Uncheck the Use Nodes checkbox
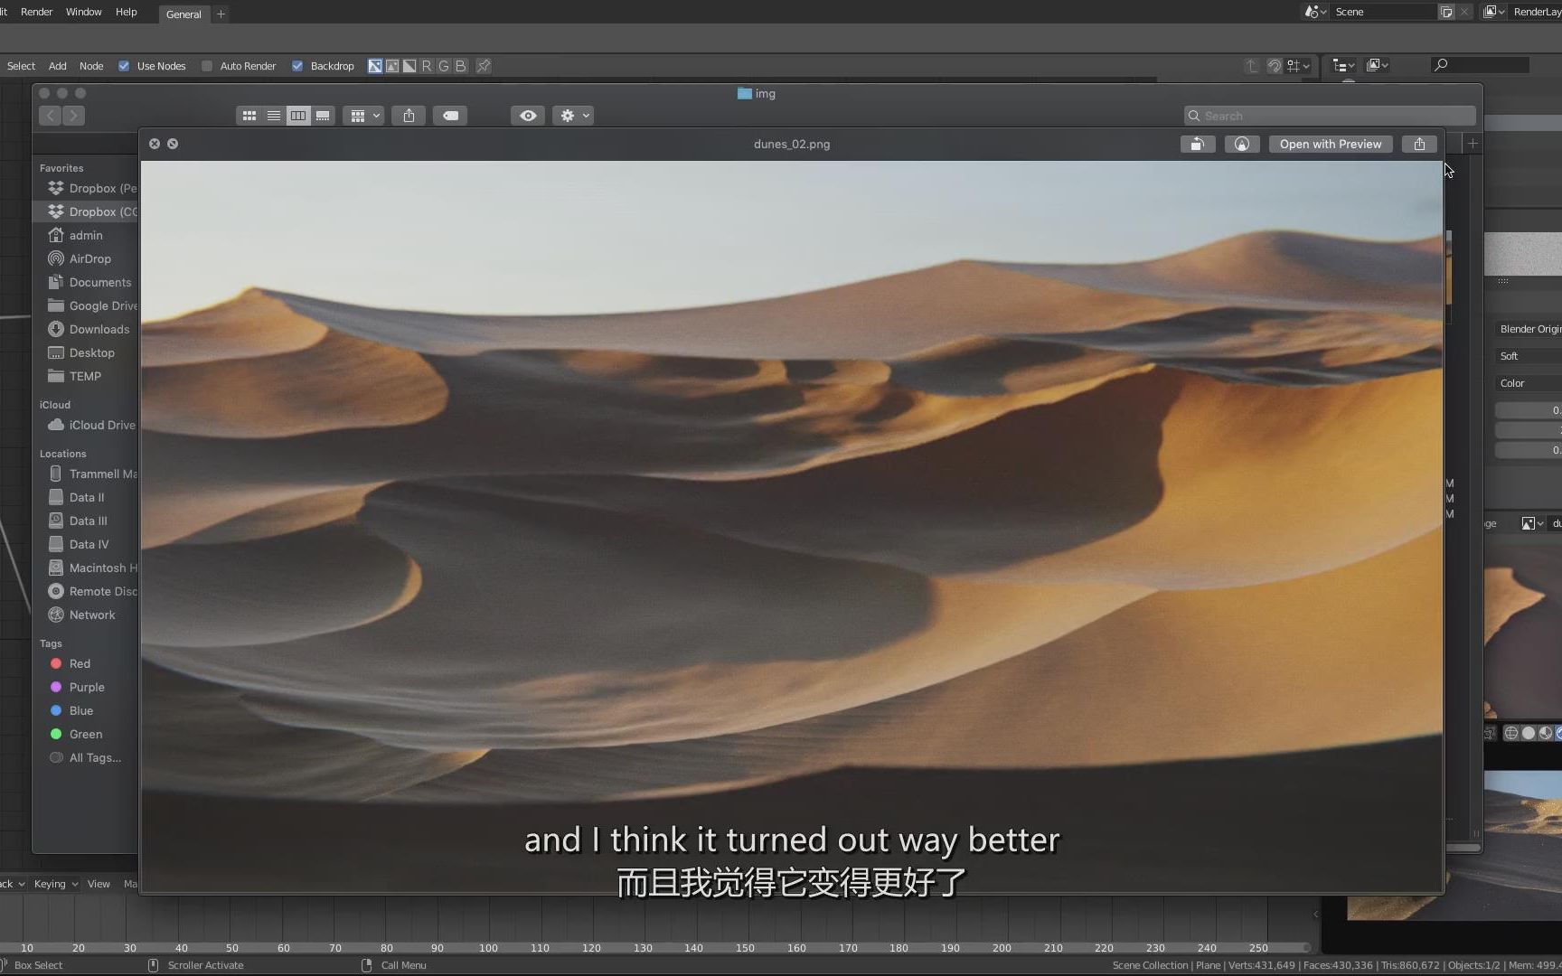This screenshot has height=976, width=1562. point(124,65)
